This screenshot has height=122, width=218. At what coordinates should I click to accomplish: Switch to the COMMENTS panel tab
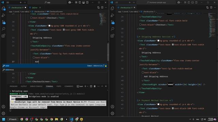tap(69, 86)
